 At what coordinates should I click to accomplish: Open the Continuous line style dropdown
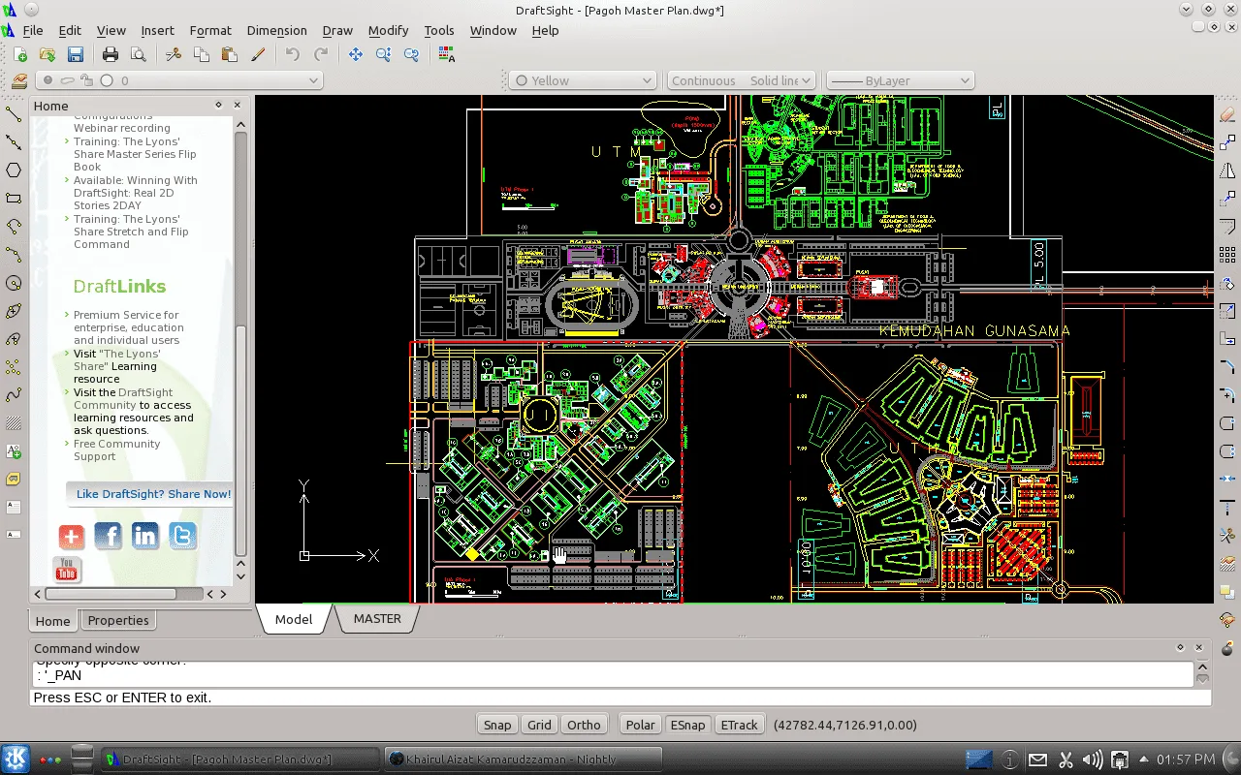pyautogui.click(x=744, y=81)
